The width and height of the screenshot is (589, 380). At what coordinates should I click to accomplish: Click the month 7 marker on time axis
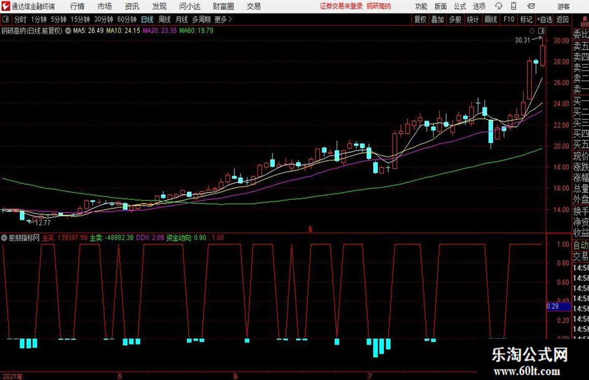370,376
